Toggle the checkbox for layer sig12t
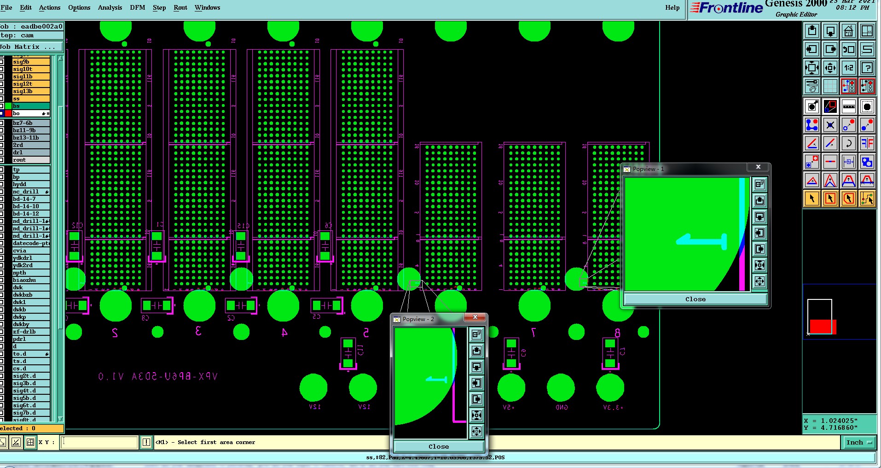This screenshot has height=468, width=881. point(2,84)
